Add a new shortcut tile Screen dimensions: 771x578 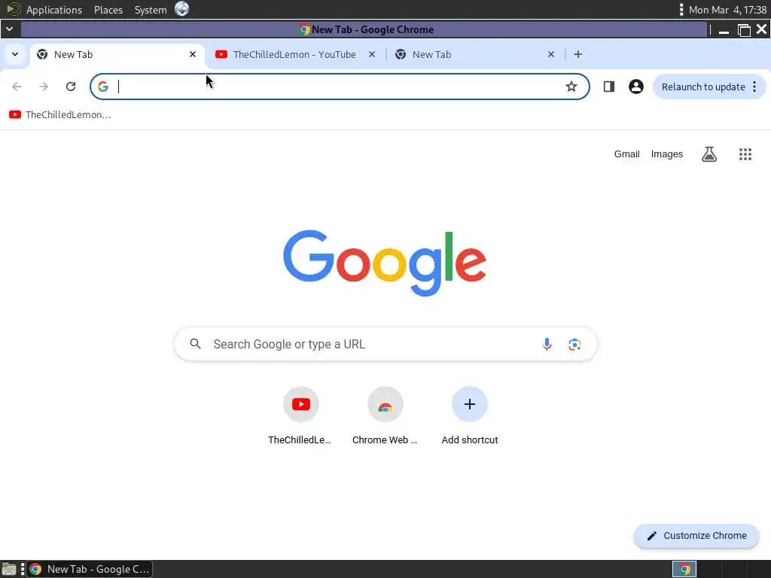click(470, 417)
